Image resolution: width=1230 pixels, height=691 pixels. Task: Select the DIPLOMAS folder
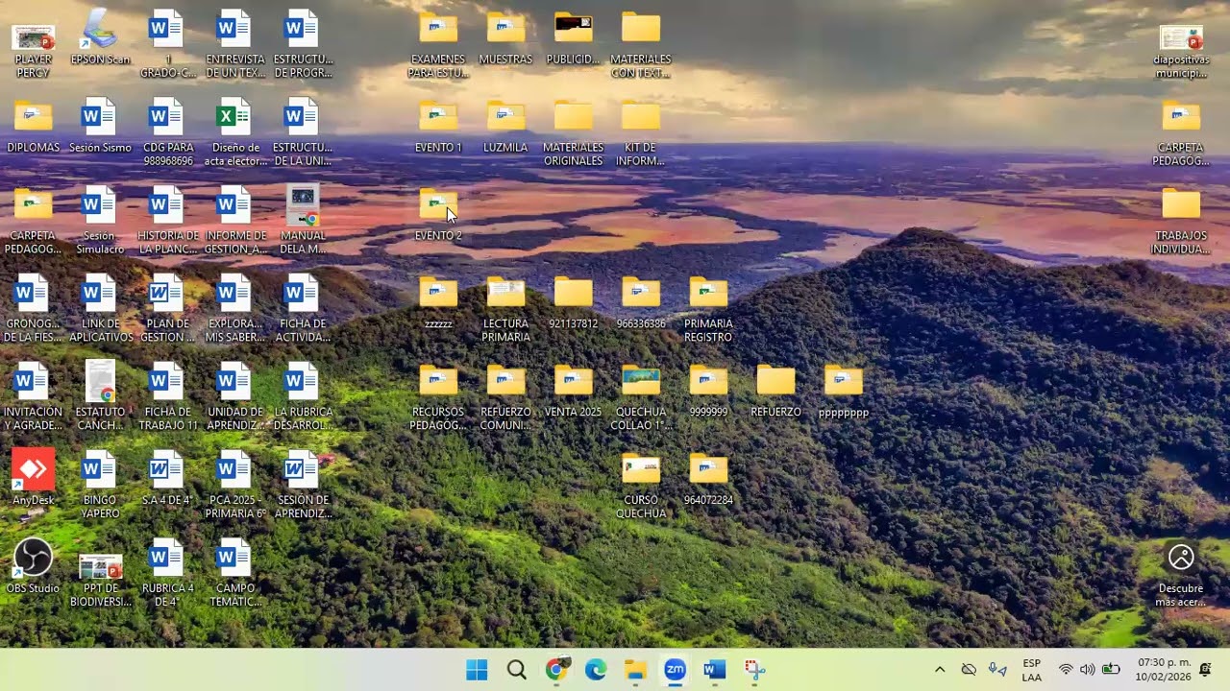click(33, 128)
